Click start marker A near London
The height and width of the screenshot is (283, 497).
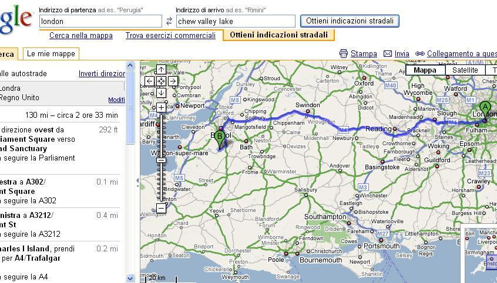tap(485, 108)
